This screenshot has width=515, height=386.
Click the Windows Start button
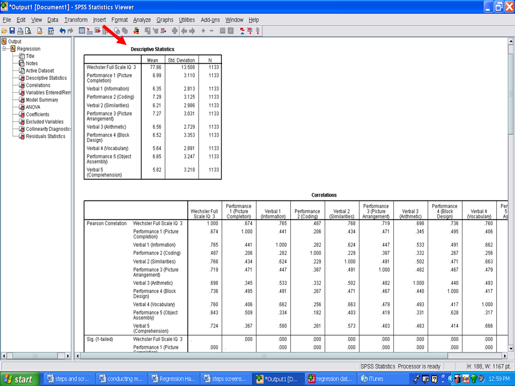19,379
